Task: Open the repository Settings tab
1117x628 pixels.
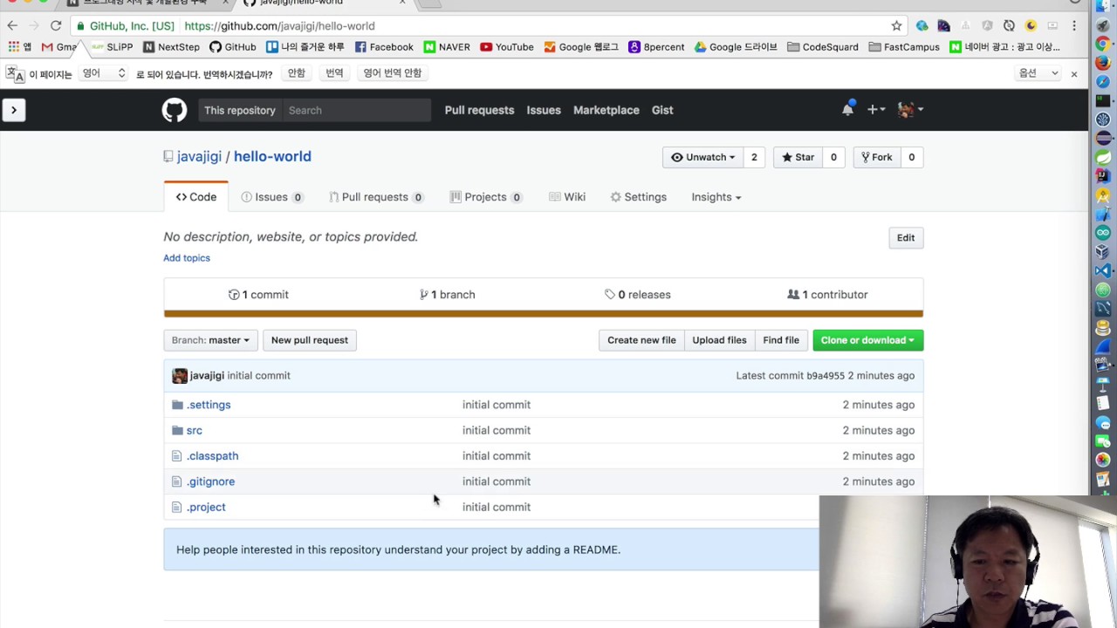Action: (638, 197)
